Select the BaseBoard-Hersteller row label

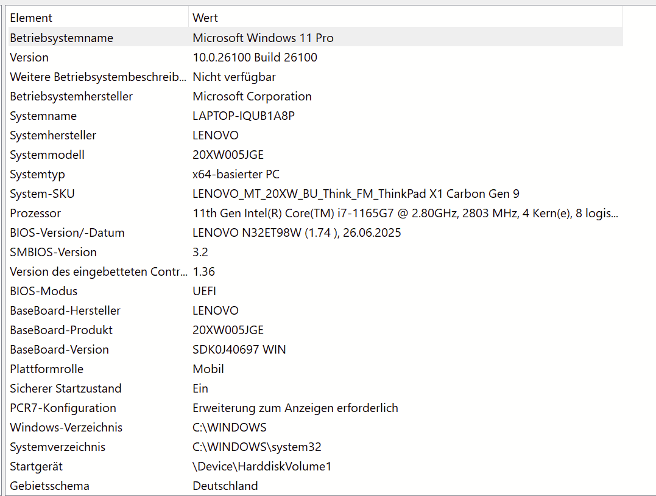pos(65,311)
